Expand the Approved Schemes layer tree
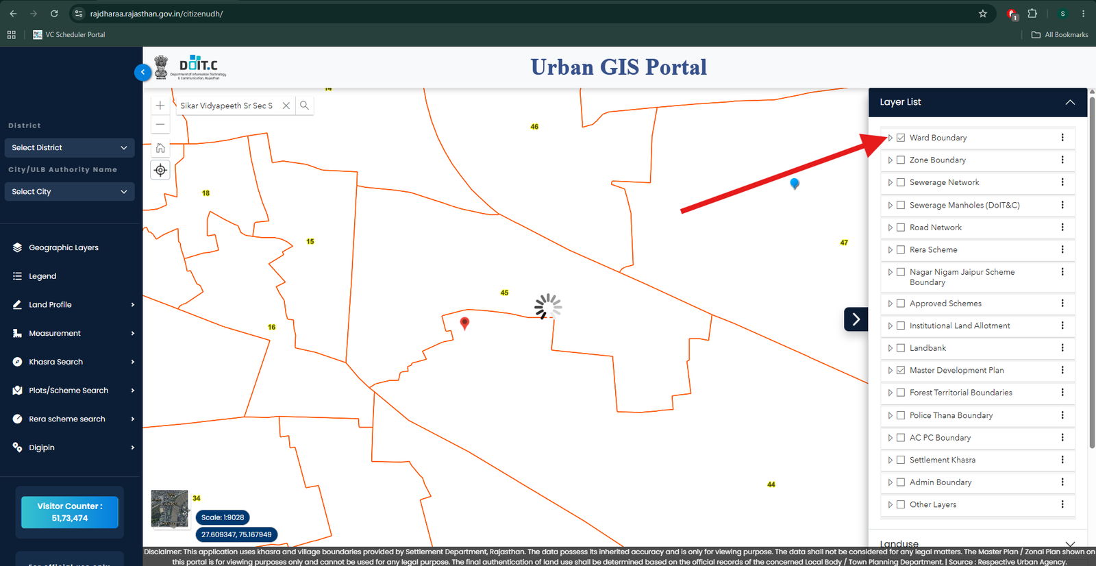 pos(890,304)
